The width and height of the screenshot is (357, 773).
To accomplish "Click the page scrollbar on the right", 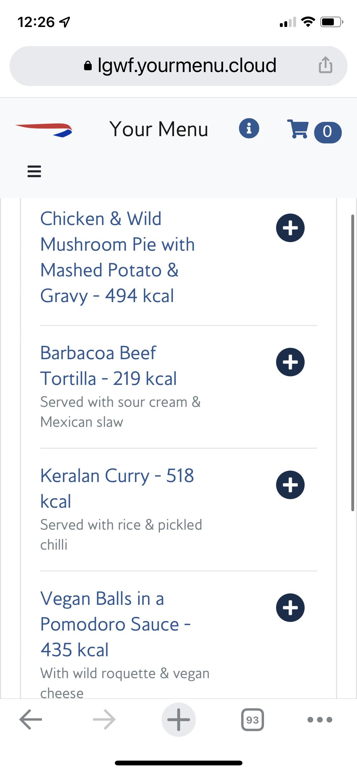I will (353, 362).
